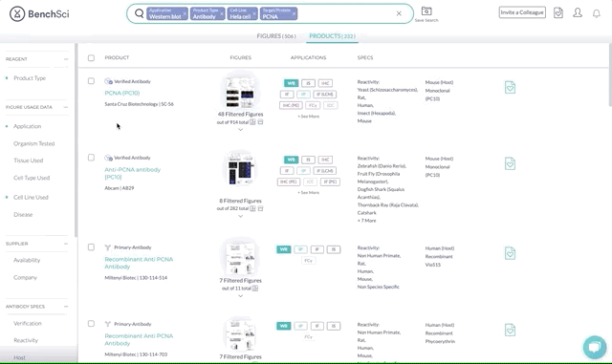Viewport: 612px width, 364px height.
Task: Click the Save Search icon
Action: [426, 11]
